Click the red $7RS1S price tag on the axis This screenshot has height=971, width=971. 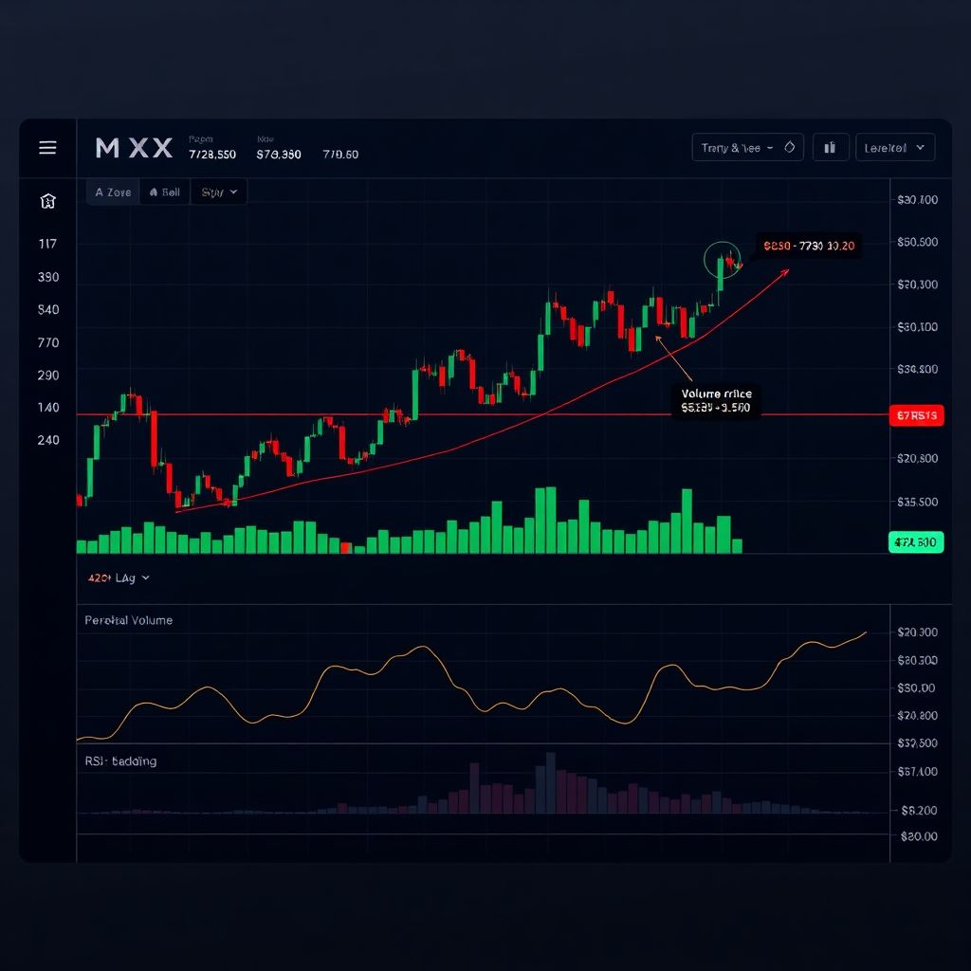click(915, 415)
